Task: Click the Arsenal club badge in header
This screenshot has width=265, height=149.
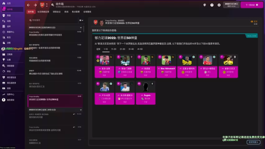Action: click(42, 5)
